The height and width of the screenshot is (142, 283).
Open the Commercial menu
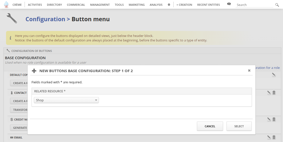pos(76,5)
